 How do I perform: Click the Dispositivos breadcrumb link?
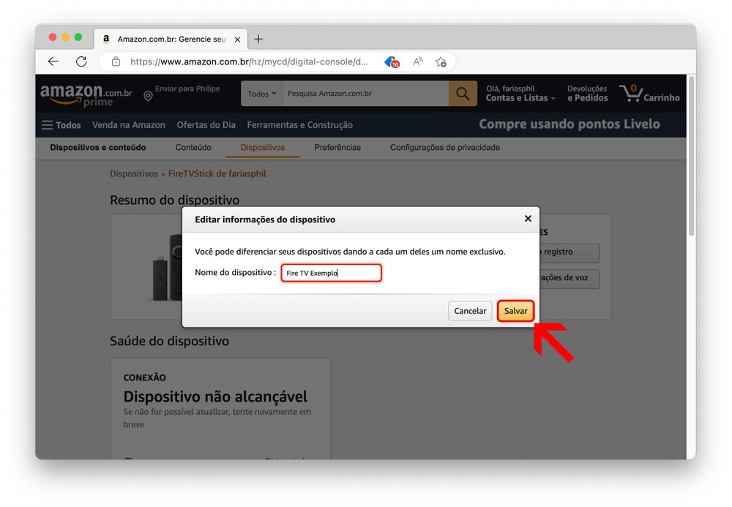[x=134, y=173]
